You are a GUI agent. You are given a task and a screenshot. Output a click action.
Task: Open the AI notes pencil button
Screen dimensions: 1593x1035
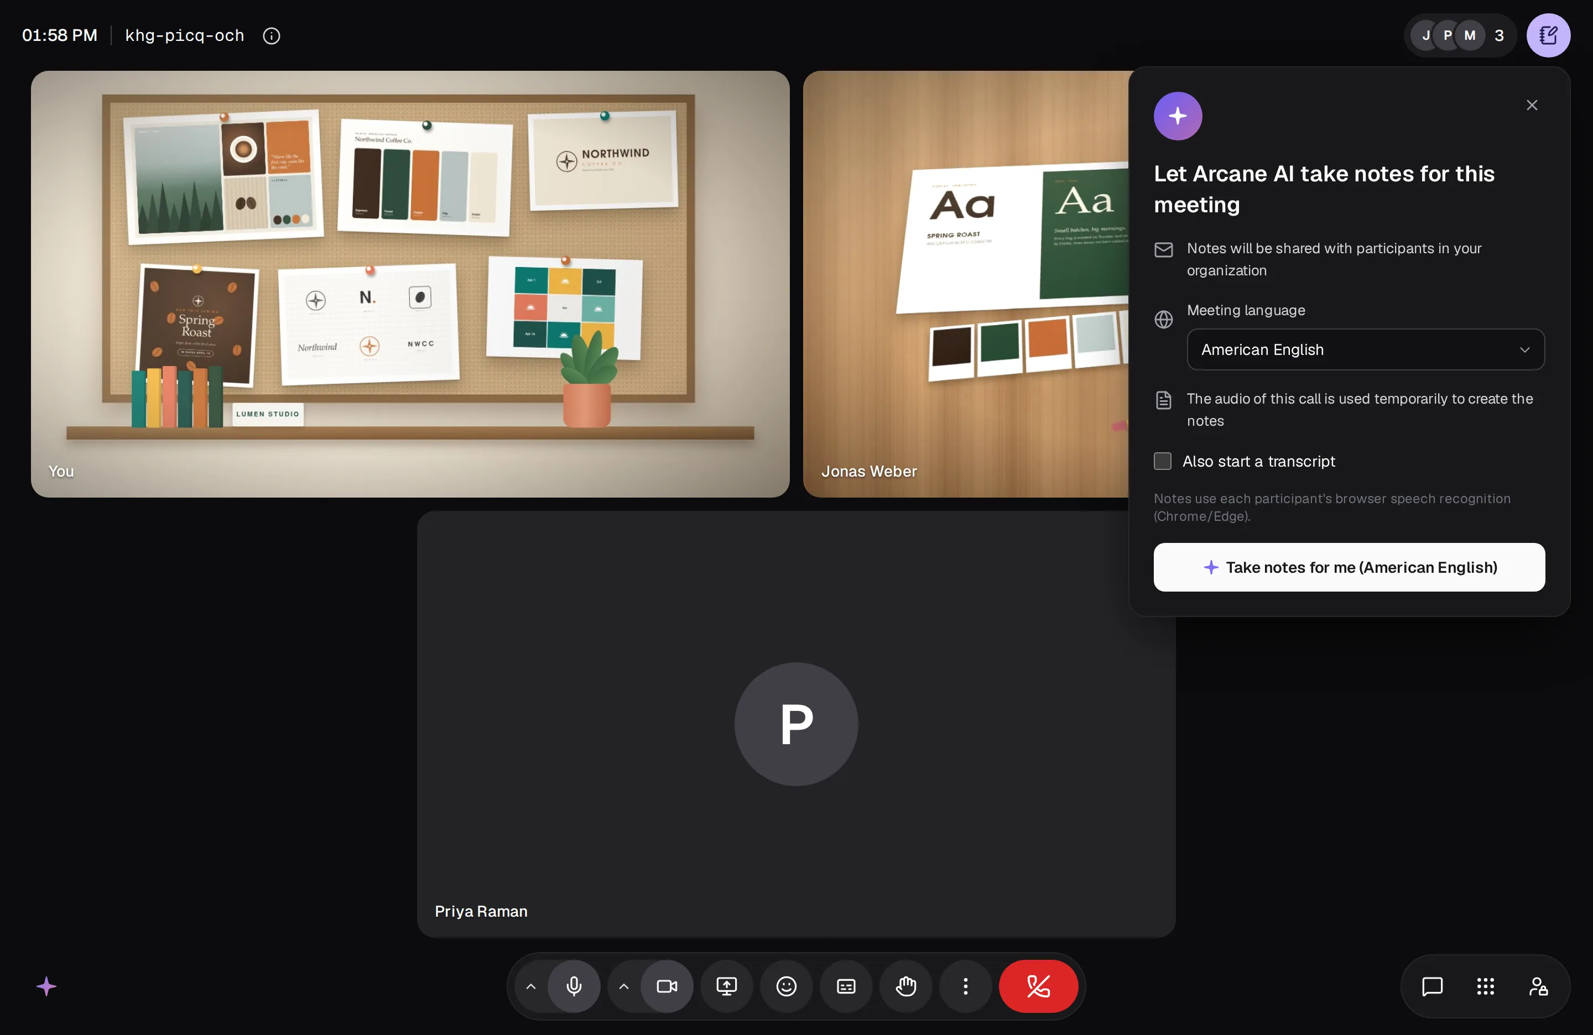coord(1548,35)
